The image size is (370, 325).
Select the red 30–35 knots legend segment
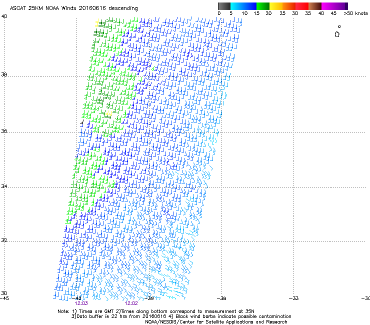point(302,6)
